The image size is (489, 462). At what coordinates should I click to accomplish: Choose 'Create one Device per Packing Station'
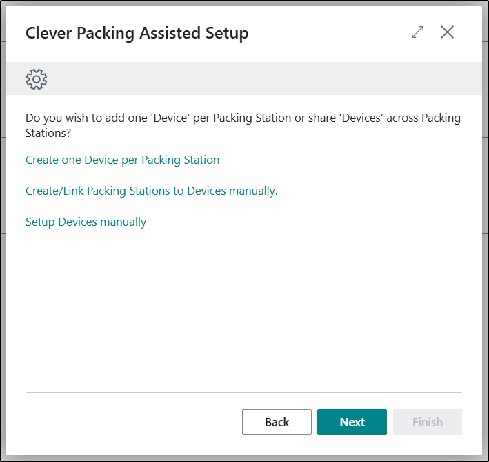(x=122, y=160)
